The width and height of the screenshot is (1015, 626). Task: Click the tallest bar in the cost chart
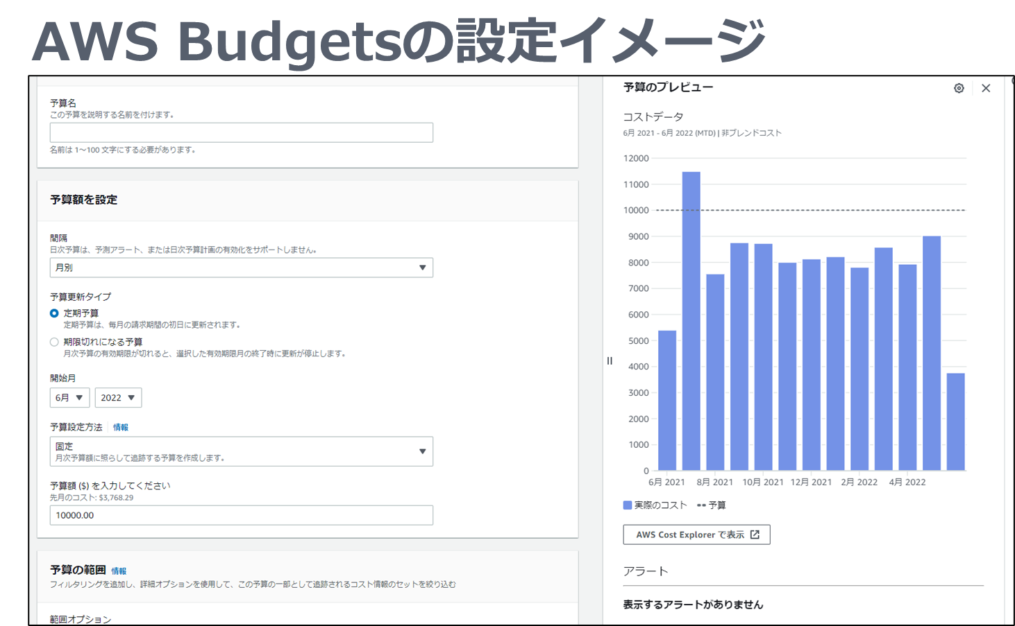[x=691, y=321]
